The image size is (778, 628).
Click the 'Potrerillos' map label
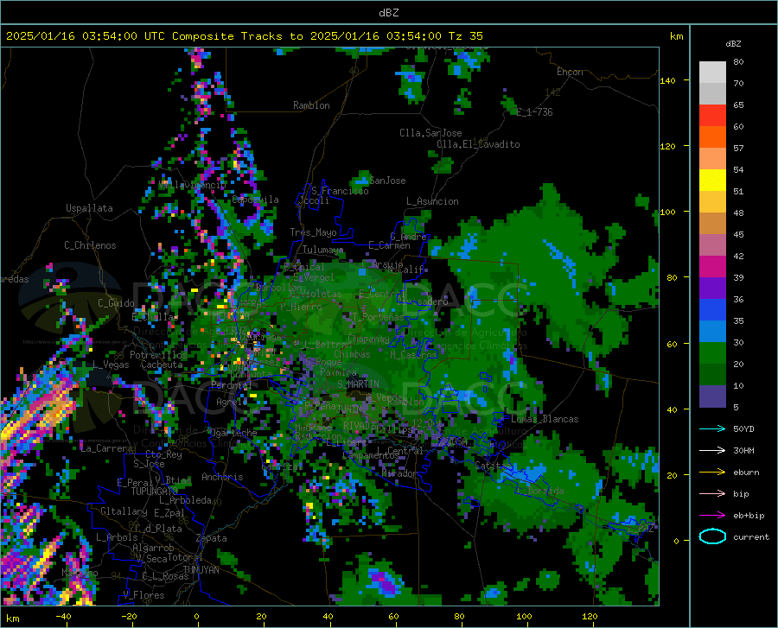(158, 355)
